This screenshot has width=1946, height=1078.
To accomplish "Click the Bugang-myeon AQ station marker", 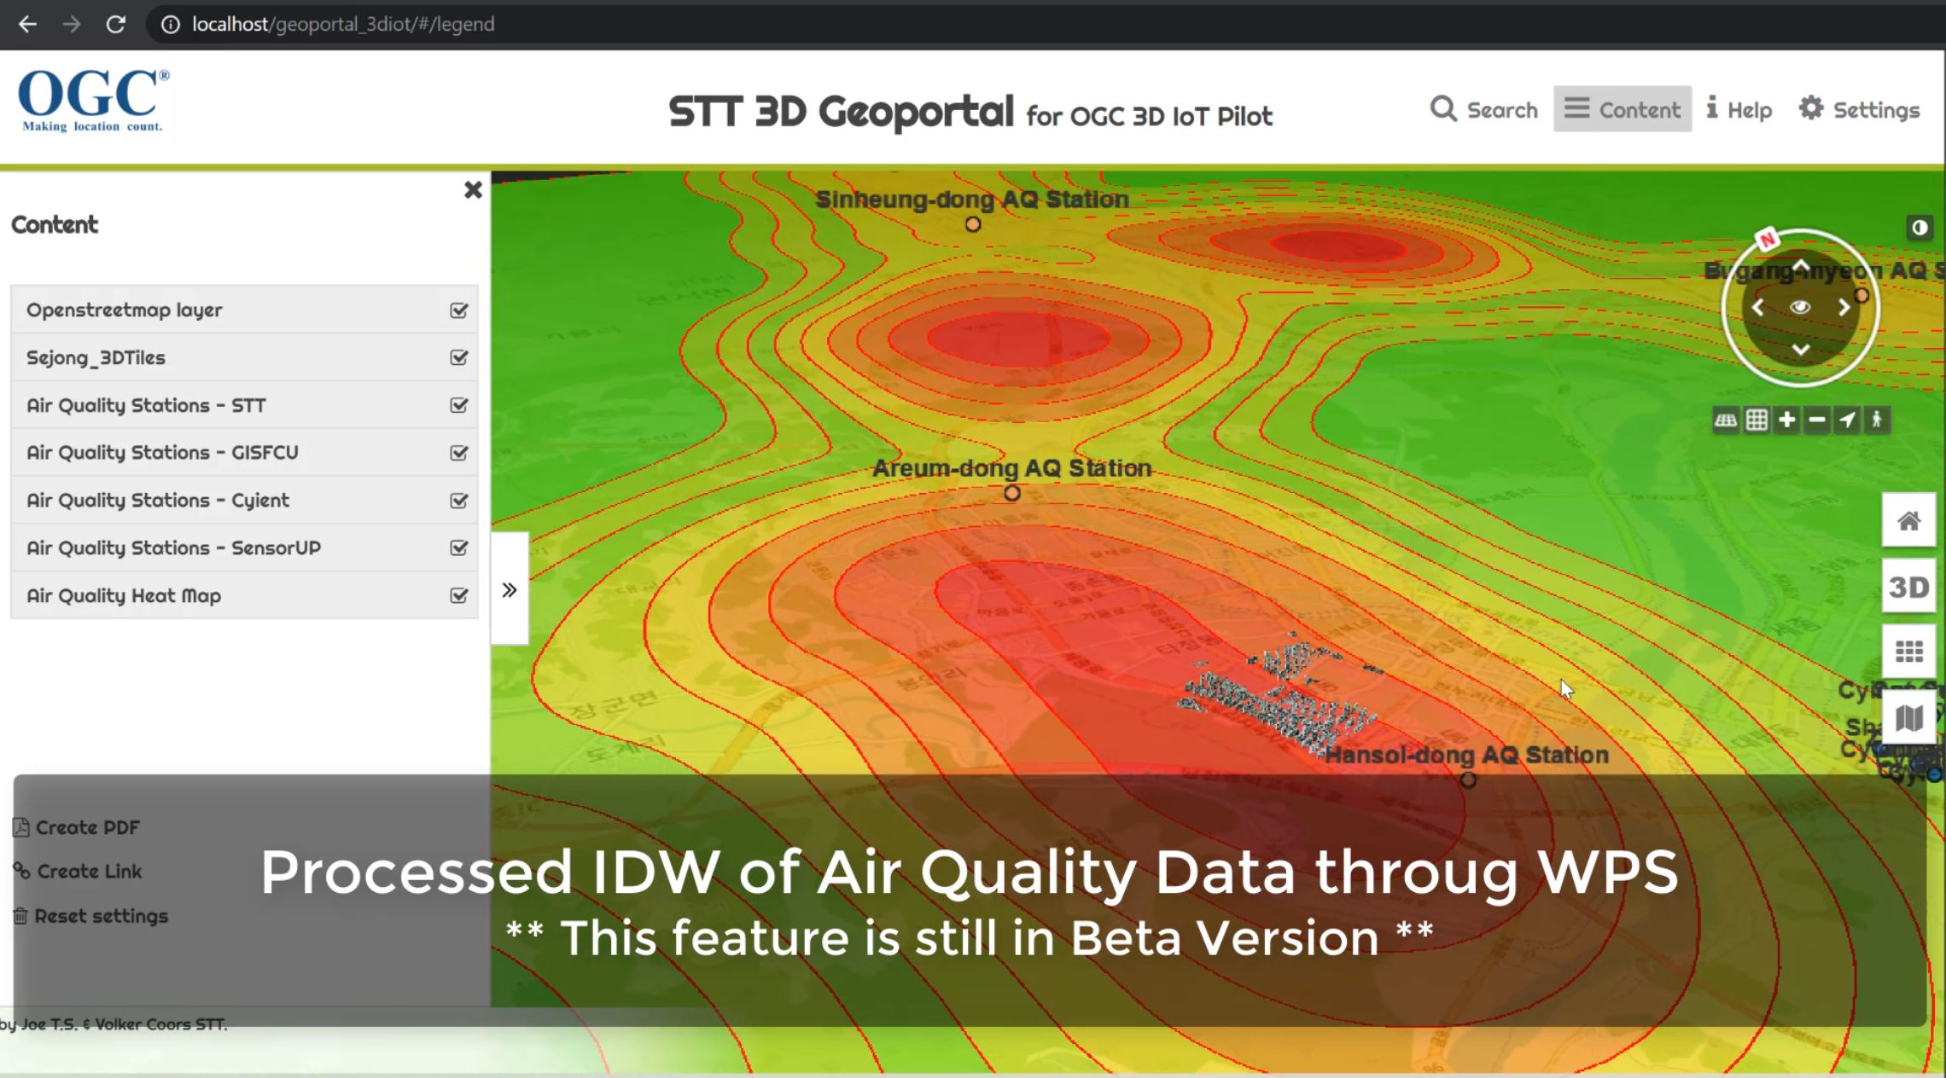I will point(1862,295).
